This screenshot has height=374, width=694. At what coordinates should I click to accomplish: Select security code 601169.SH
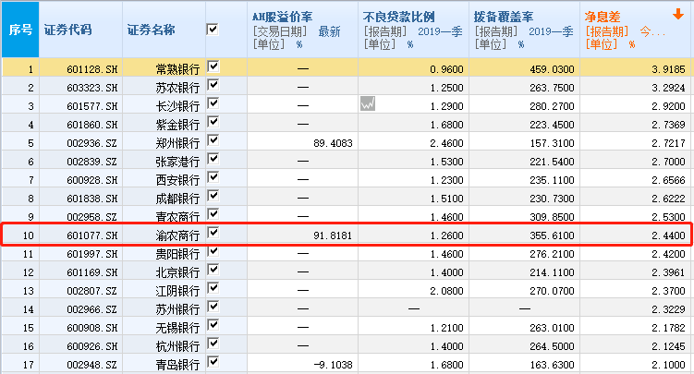pos(92,272)
